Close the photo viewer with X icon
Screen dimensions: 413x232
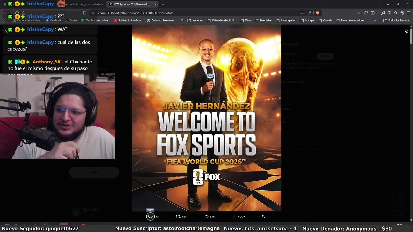pyautogui.click(x=6, y=31)
